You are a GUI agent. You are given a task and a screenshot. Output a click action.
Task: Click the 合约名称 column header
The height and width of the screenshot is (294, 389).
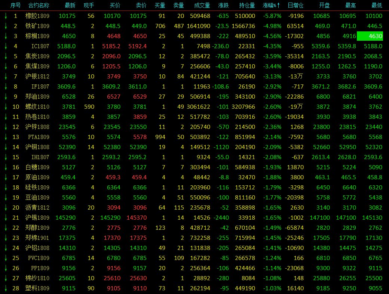[x=39, y=6]
